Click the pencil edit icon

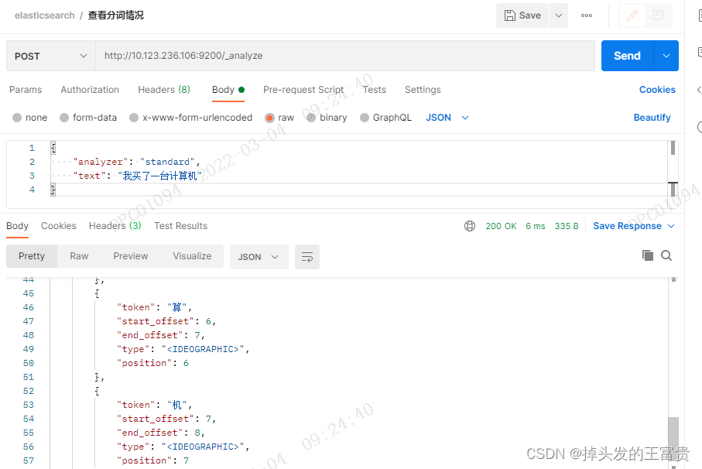tap(632, 15)
